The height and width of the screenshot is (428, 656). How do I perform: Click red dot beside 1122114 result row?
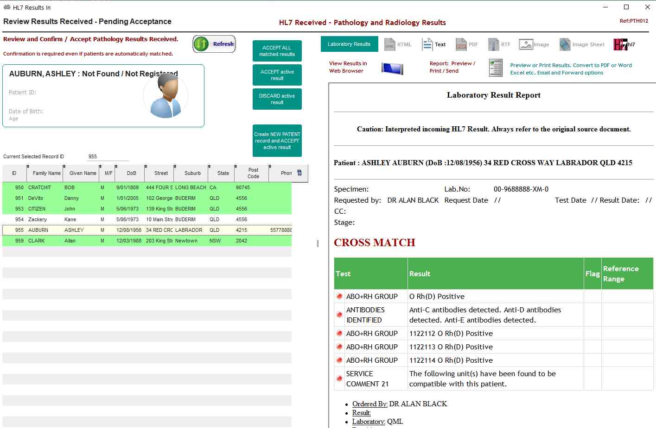point(339,360)
